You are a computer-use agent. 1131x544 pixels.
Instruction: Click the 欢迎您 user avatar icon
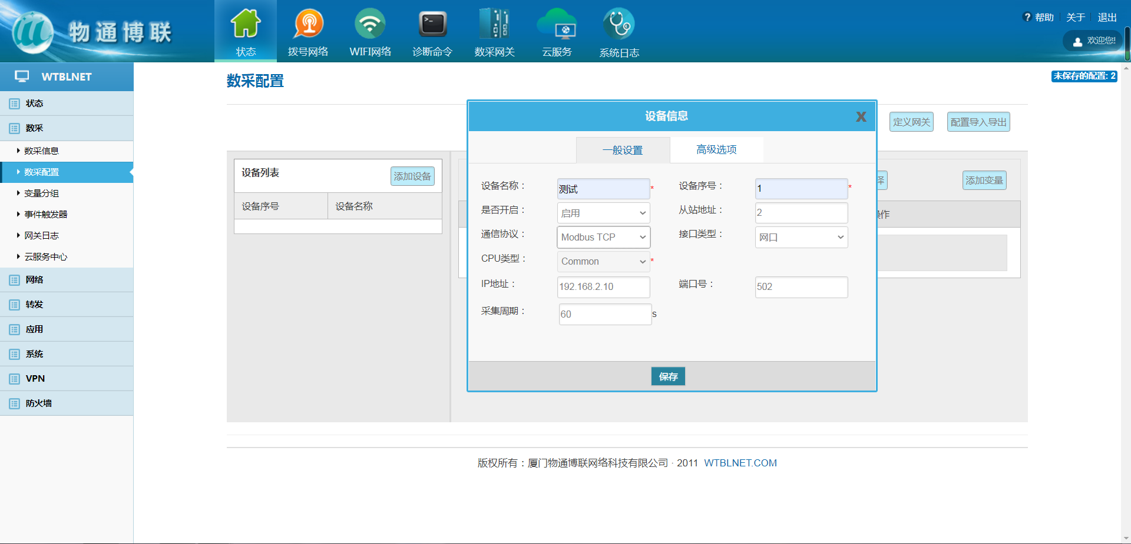point(1077,41)
